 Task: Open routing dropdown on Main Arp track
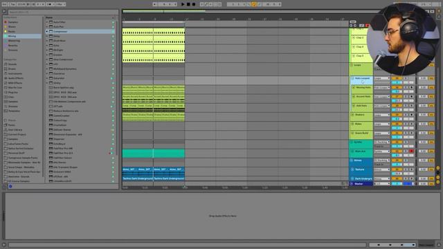coord(382,151)
